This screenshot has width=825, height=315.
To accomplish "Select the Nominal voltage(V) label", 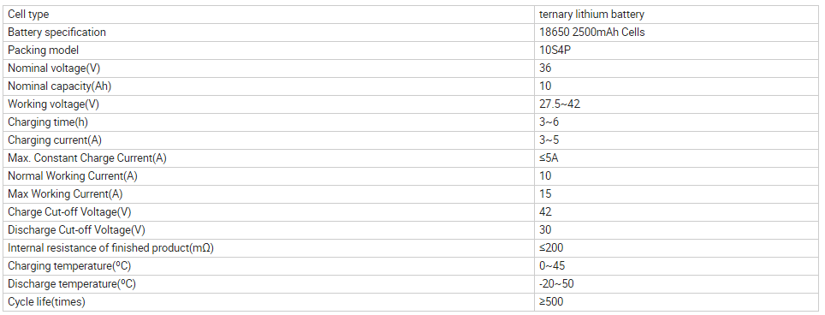I will tap(54, 68).
